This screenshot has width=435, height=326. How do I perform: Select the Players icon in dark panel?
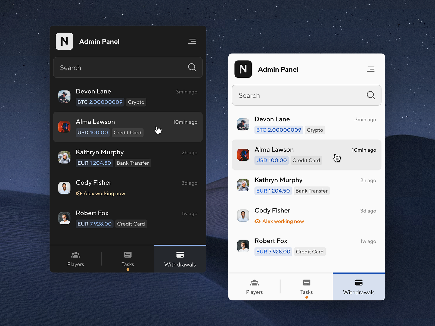point(76,255)
